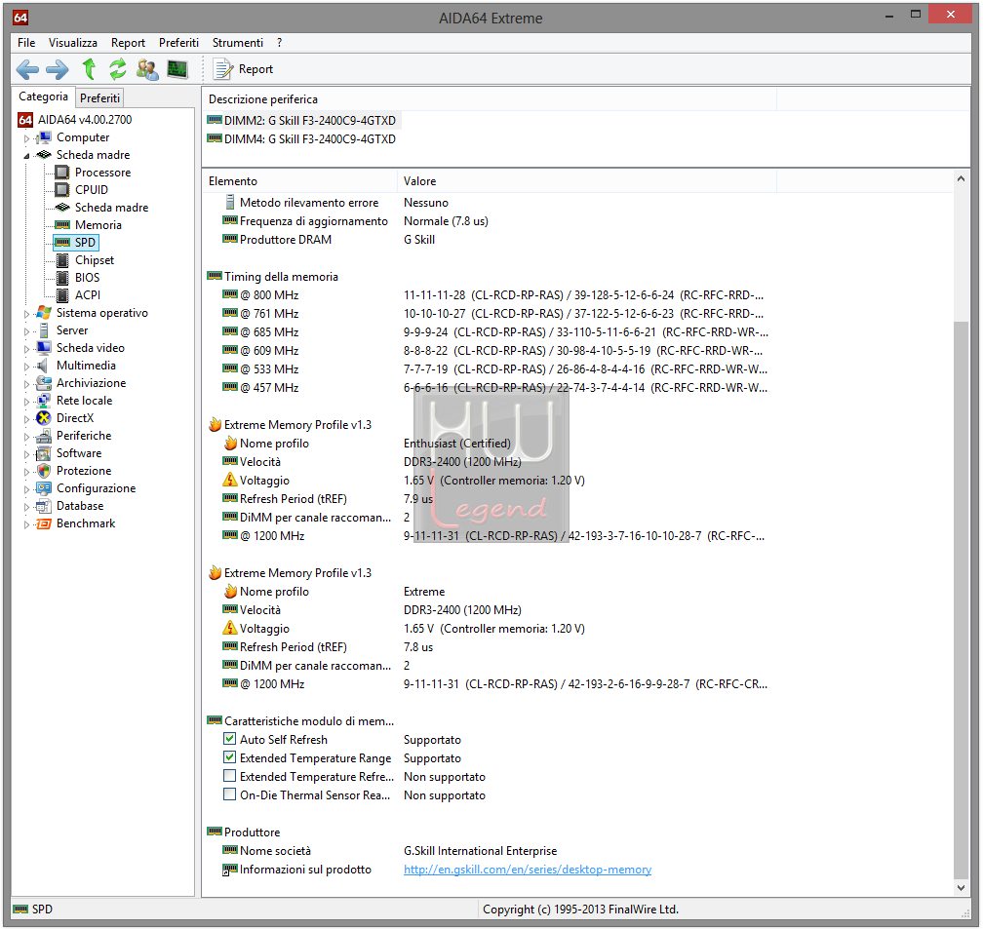The height and width of the screenshot is (929, 983).
Task: Toggle the On-Die Thermal Sensor checkbox
Action: point(230,794)
